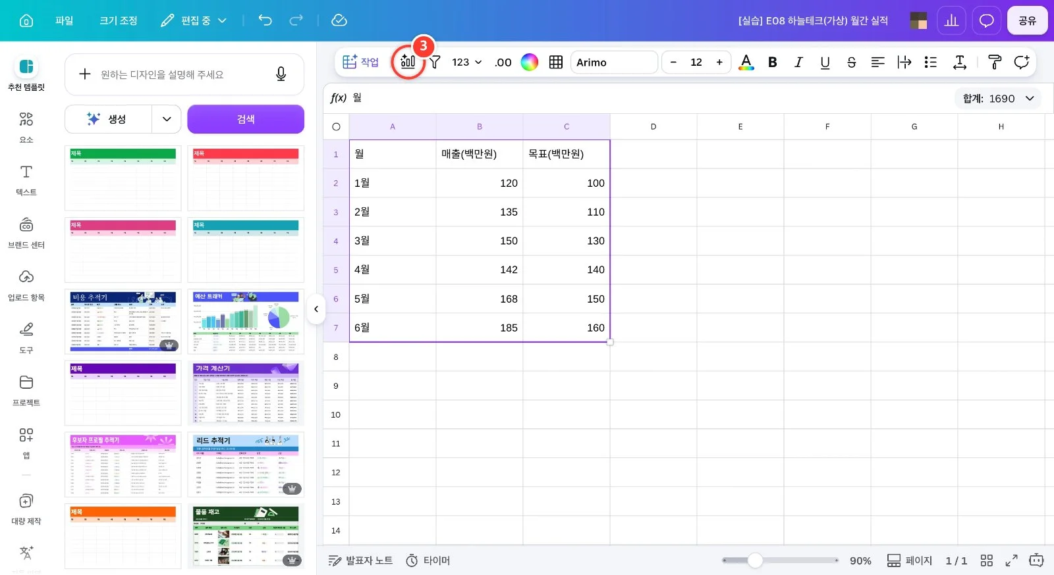This screenshot has height=575, width=1054.
Task: Check the cloud save status icon
Action: click(339, 20)
